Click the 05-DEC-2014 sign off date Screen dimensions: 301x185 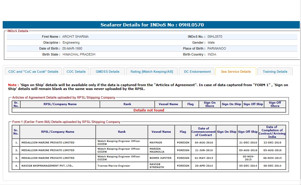pos(248,166)
